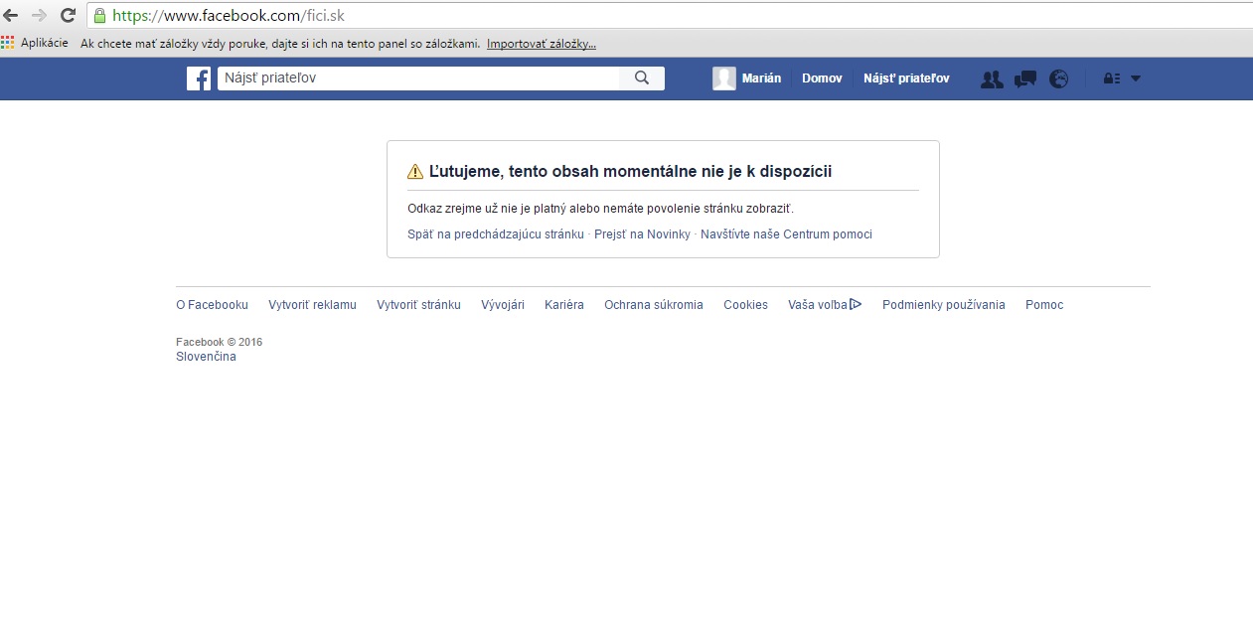Visit the Navštívte naše Centrum pomoci link
1253x619 pixels.
(786, 234)
